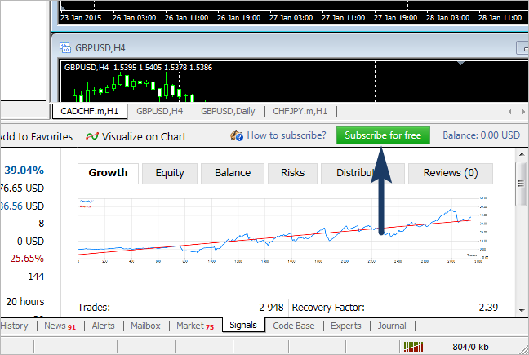
Task: Open the Distribution tab
Action: click(x=362, y=173)
